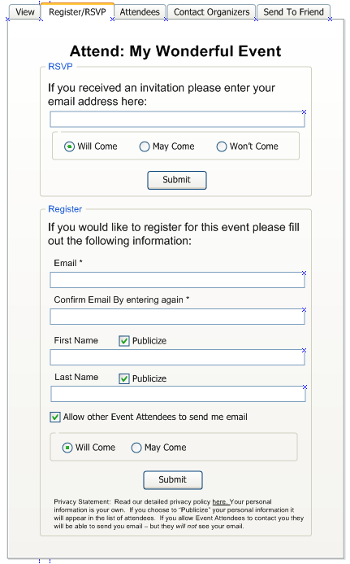
Task: Open the privacy policy here link
Action: [220, 502]
